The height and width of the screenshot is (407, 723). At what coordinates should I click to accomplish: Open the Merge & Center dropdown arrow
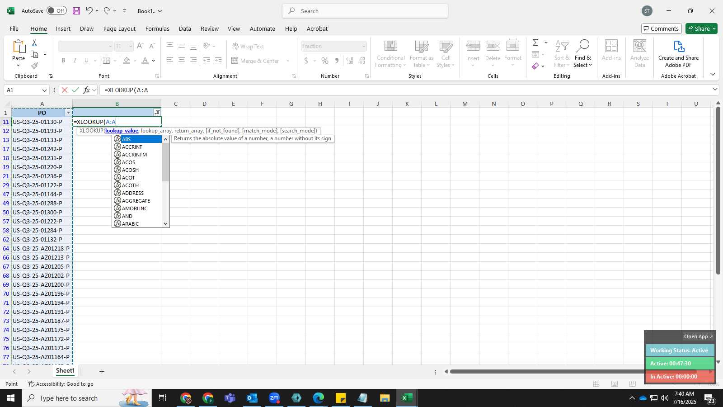click(x=288, y=61)
